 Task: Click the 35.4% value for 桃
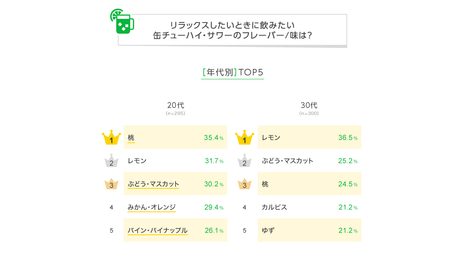pos(214,138)
